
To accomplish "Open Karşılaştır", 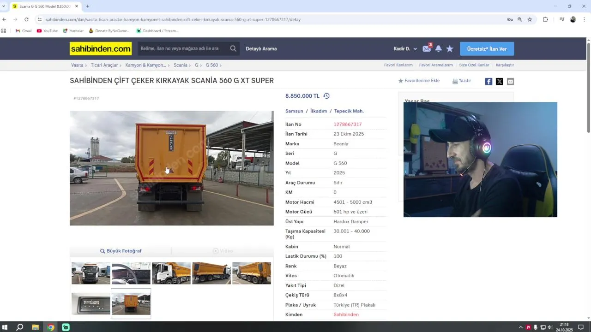I will click(505, 65).
